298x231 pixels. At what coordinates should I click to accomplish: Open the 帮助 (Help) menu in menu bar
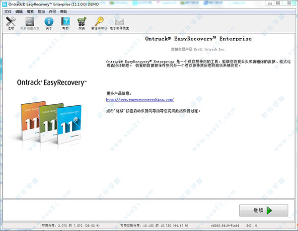tap(63, 11)
